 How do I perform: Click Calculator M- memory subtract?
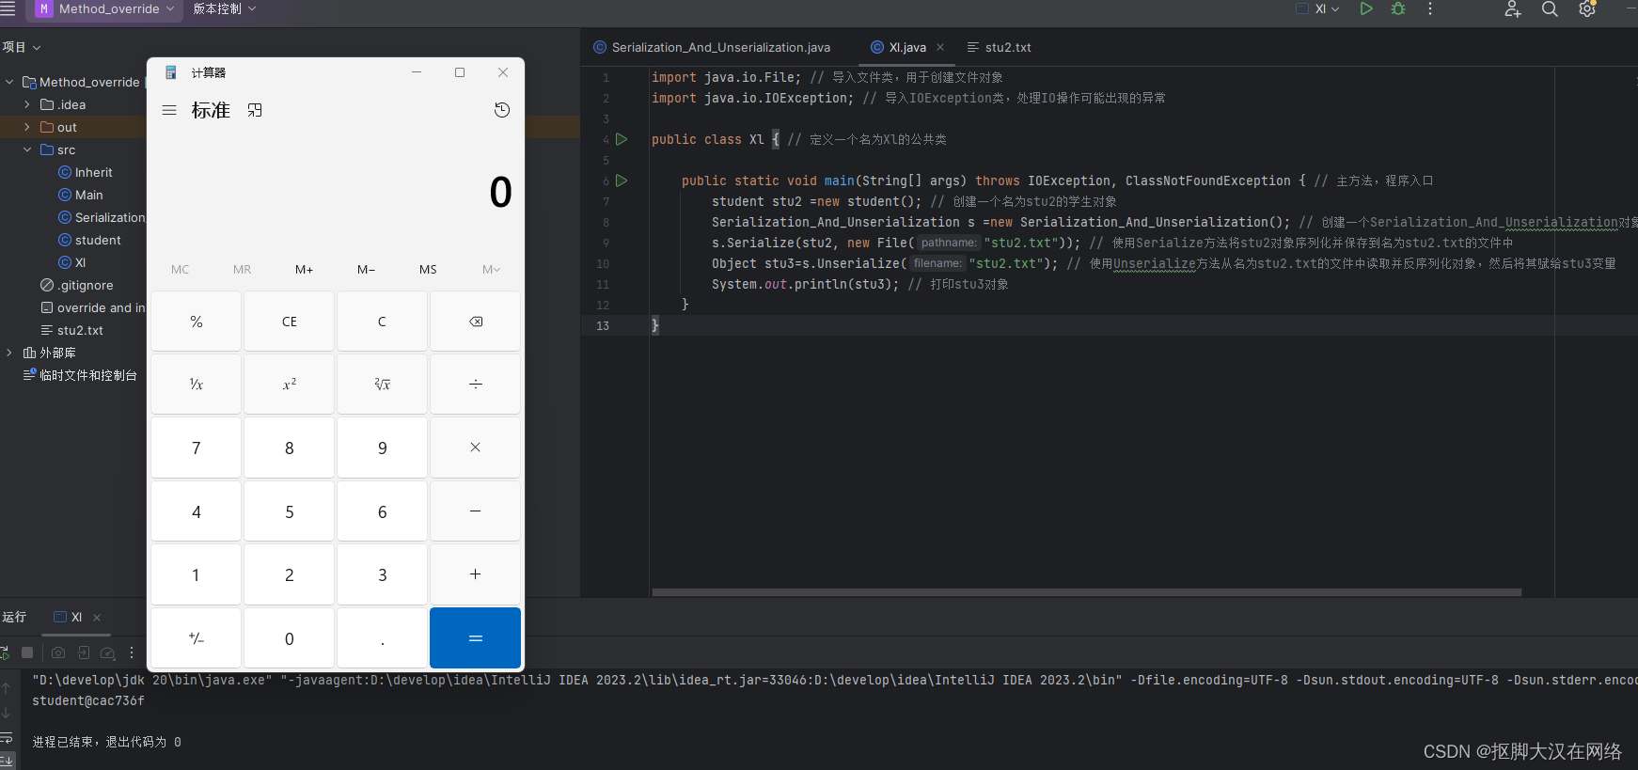click(366, 270)
